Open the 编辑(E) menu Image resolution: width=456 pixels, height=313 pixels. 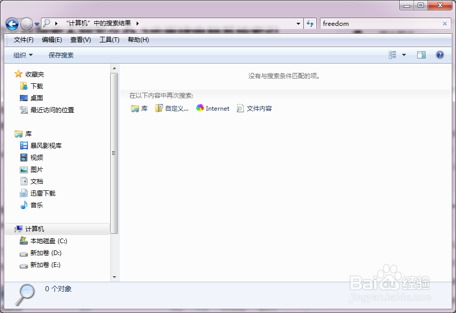tap(52, 40)
